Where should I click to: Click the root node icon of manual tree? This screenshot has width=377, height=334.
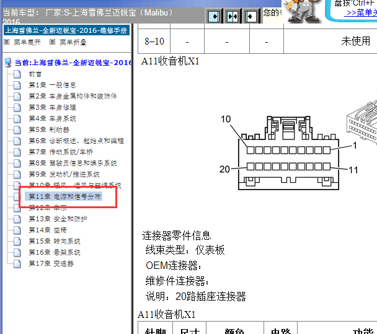(x=8, y=63)
